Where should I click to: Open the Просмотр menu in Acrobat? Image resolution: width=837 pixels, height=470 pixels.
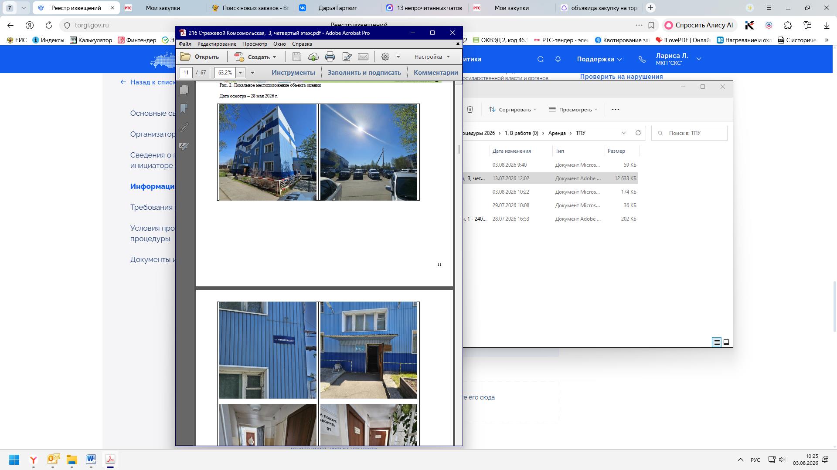click(x=255, y=44)
